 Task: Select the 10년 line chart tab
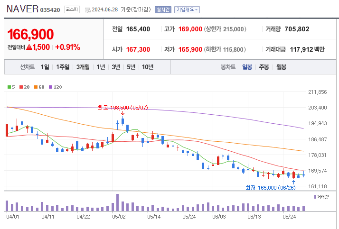[x=148, y=67]
